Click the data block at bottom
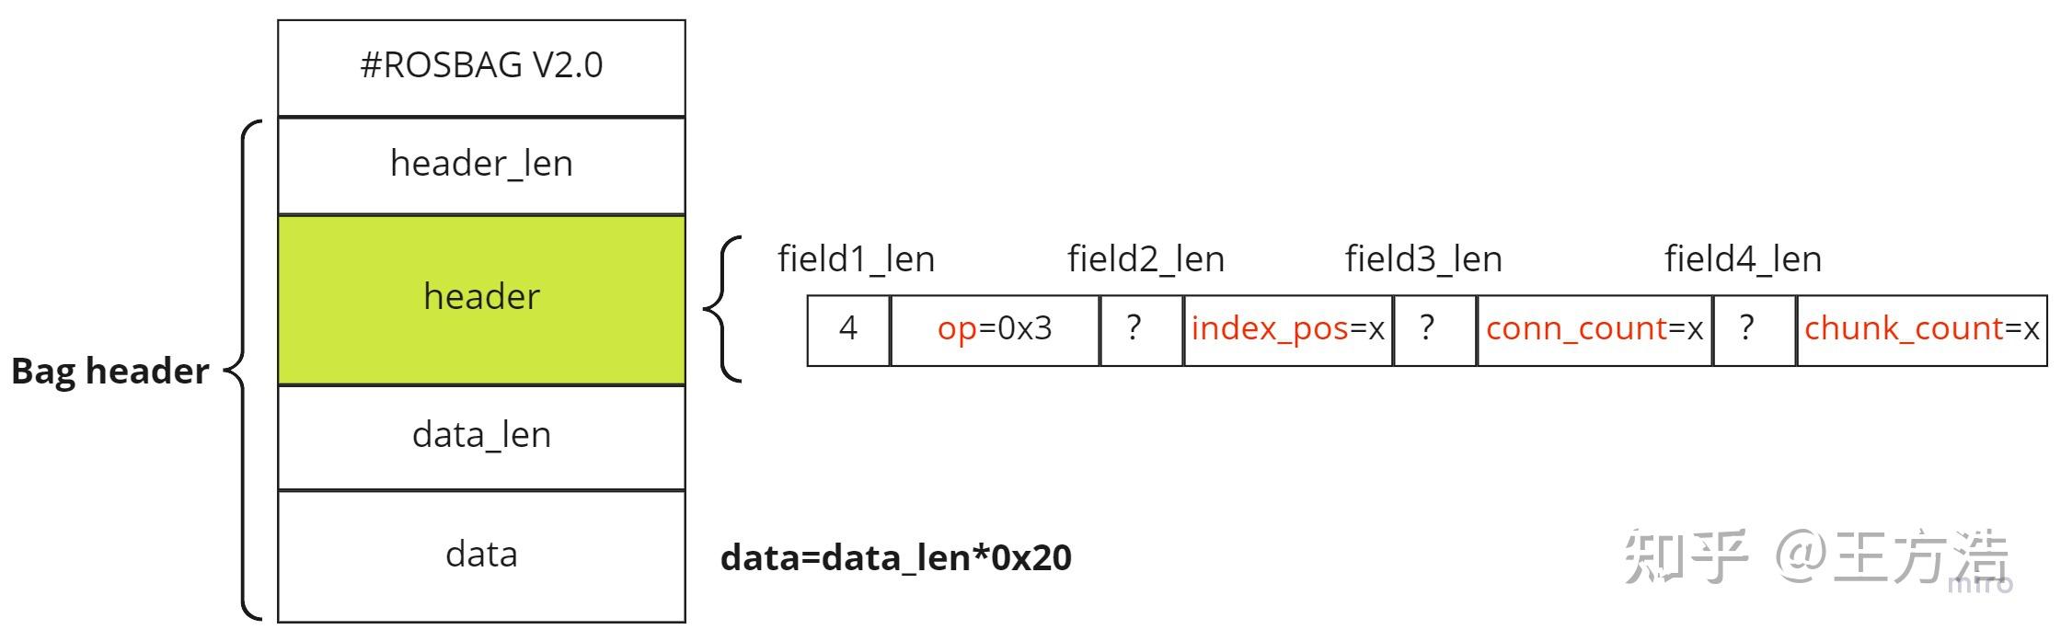 [x=481, y=555]
